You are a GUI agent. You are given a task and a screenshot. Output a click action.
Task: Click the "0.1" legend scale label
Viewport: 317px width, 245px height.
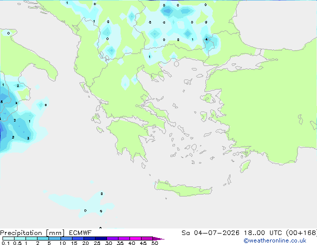point(5,243)
